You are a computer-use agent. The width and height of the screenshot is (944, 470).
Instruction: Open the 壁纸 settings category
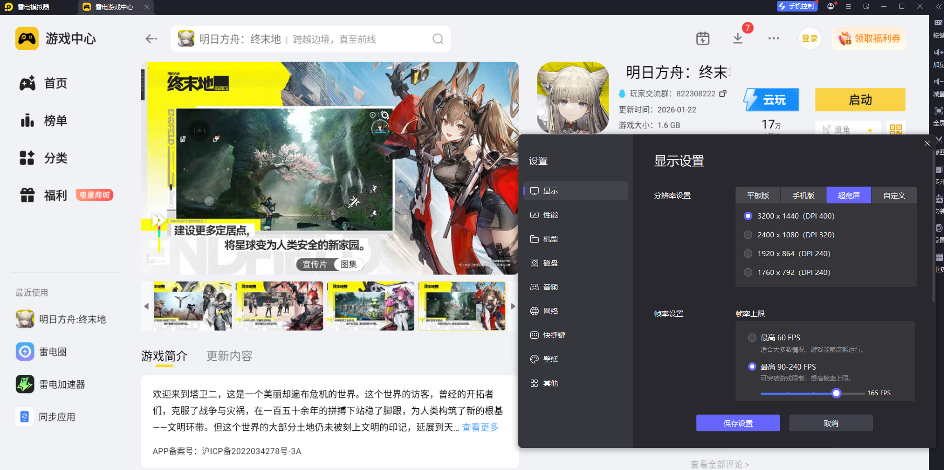(x=576, y=359)
